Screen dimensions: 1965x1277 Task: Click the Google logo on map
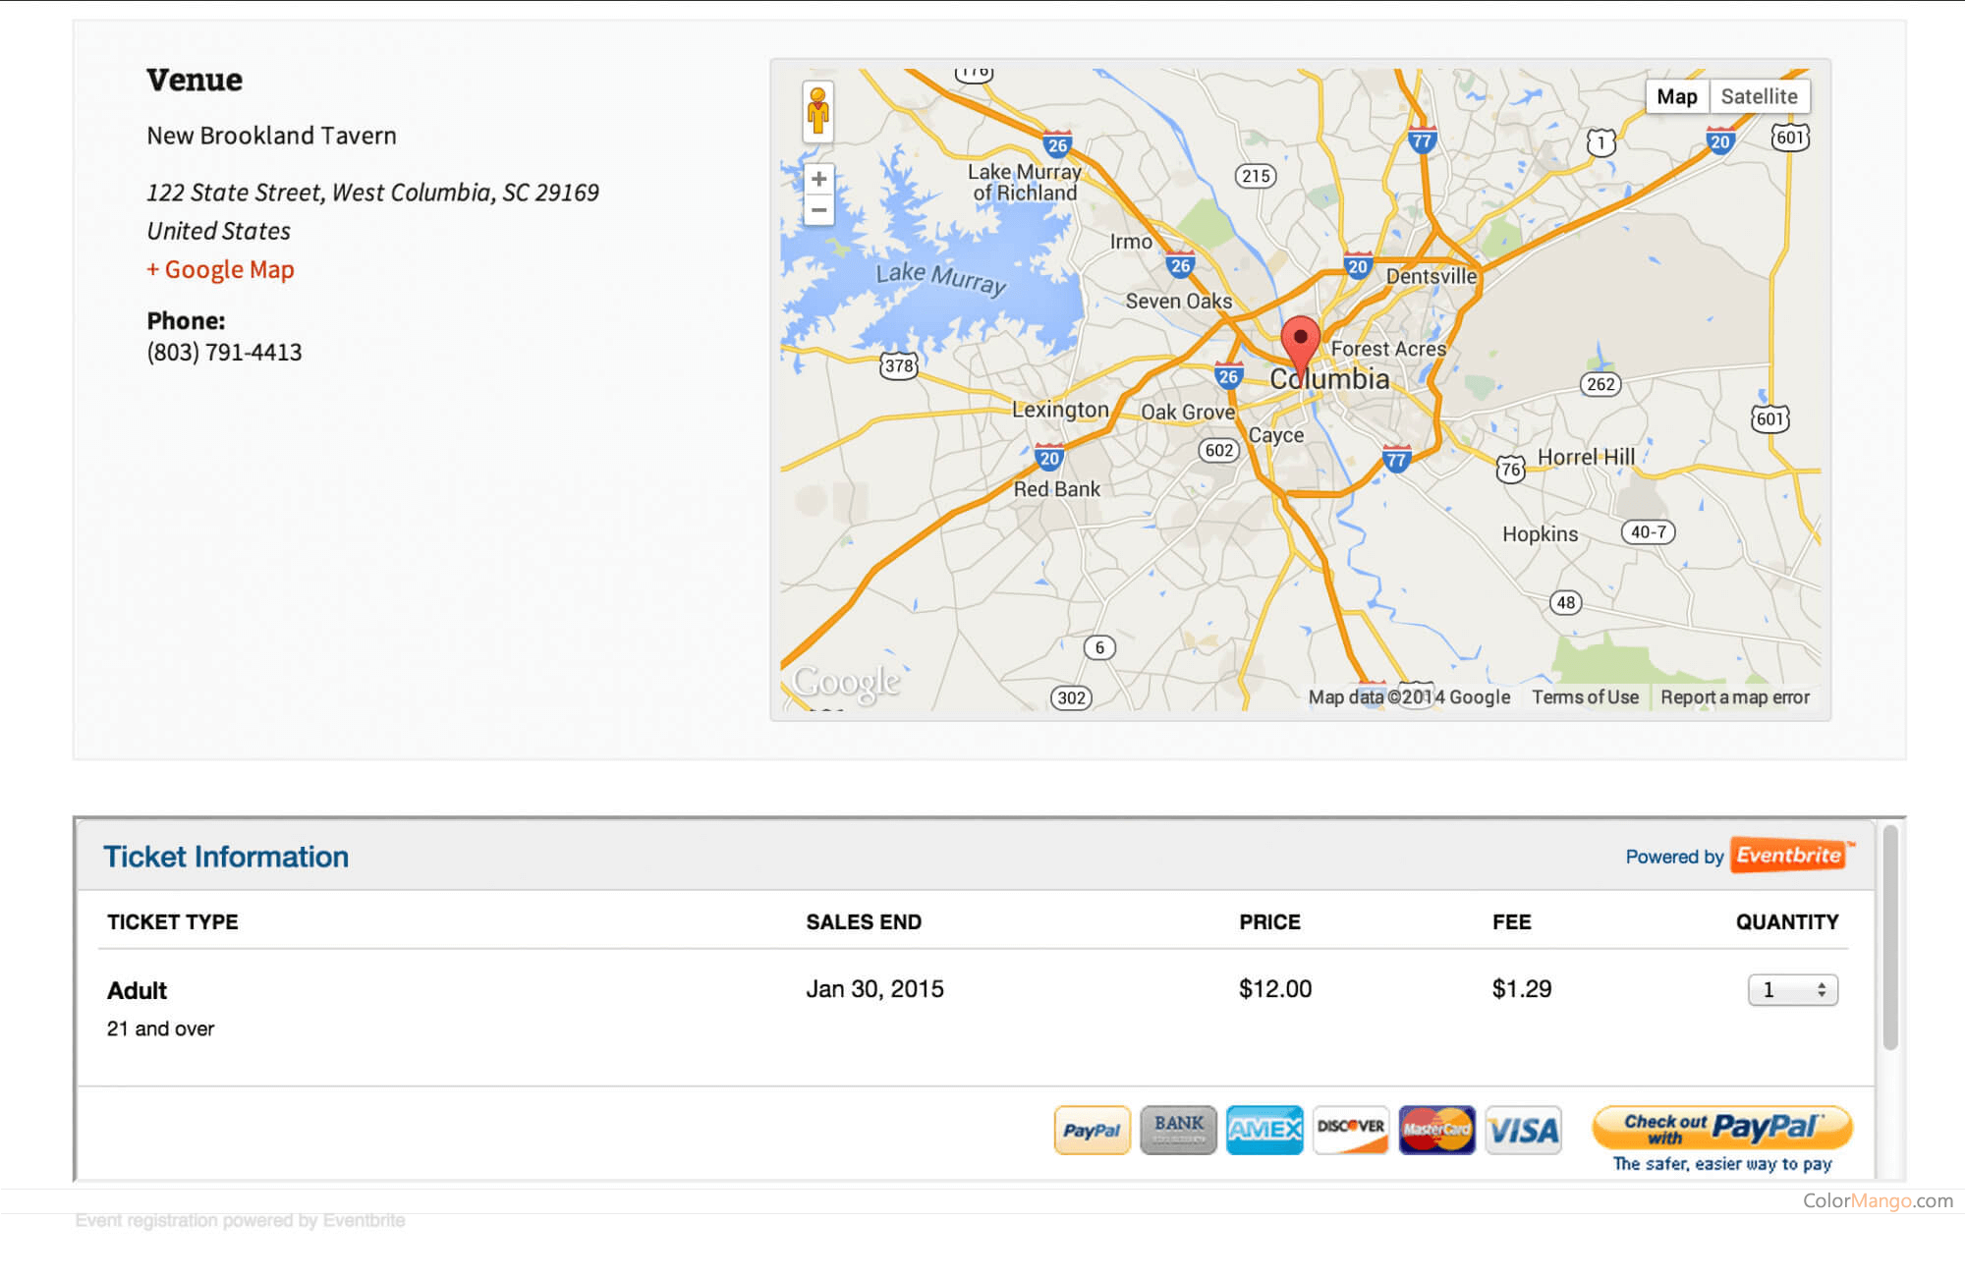[x=846, y=682]
